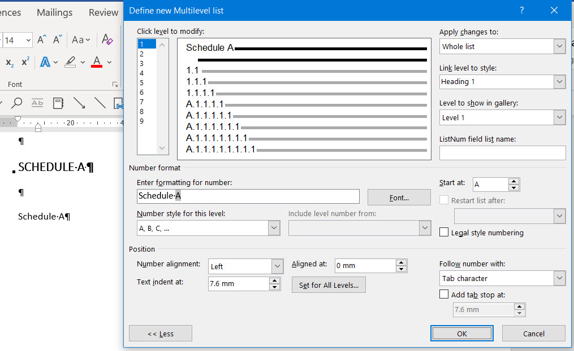
Task: Open the Font dialog launcher
Action: tap(115, 85)
